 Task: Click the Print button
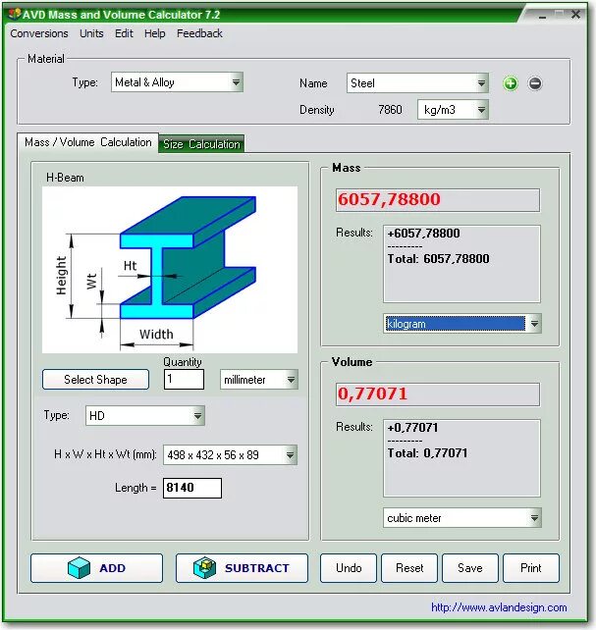click(531, 568)
